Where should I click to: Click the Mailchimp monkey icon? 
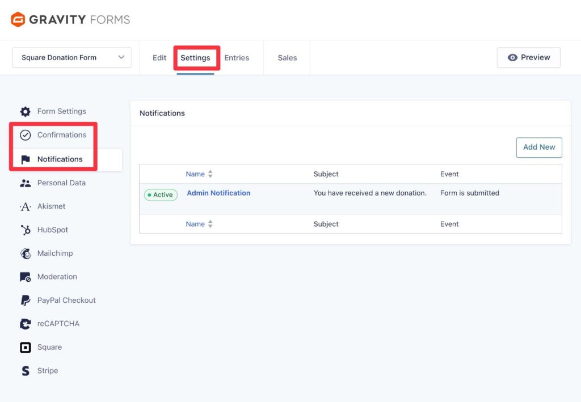[25, 253]
